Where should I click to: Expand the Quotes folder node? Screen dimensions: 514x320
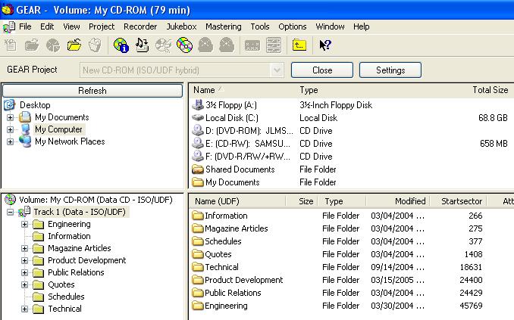pos(24,284)
